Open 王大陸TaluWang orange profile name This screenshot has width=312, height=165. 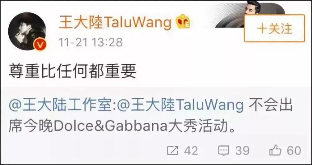[115, 22]
